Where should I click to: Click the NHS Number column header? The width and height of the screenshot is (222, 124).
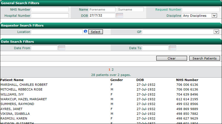[187, 80]
